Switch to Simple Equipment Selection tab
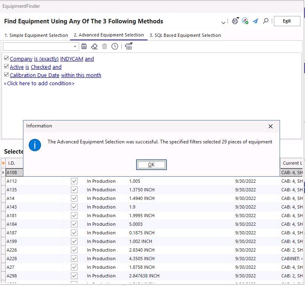Viewport: 305px width, 286px height. 36,35
